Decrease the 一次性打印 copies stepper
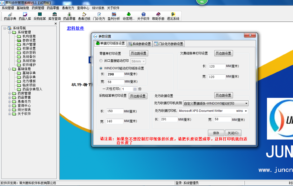 click(135, 90)
